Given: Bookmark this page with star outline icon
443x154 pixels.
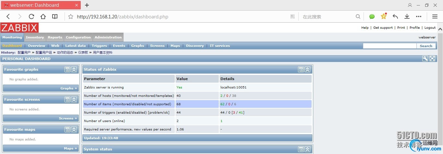Looking at the screenshot, I should point(70,16).
